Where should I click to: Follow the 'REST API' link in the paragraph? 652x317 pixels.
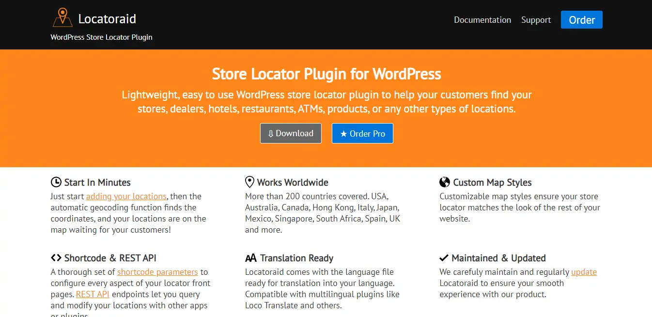pyautogui.click(x=93, y=294)
